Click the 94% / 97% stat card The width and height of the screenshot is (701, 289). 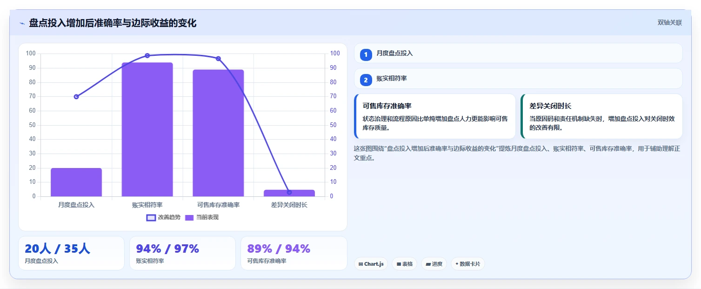pyautogui.click(x=182, y=253)
